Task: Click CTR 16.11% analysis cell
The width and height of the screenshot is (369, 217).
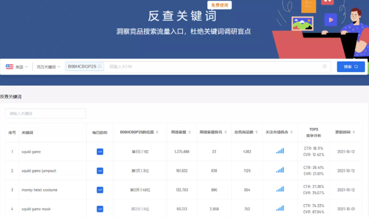Action: [x=314, y=152]
